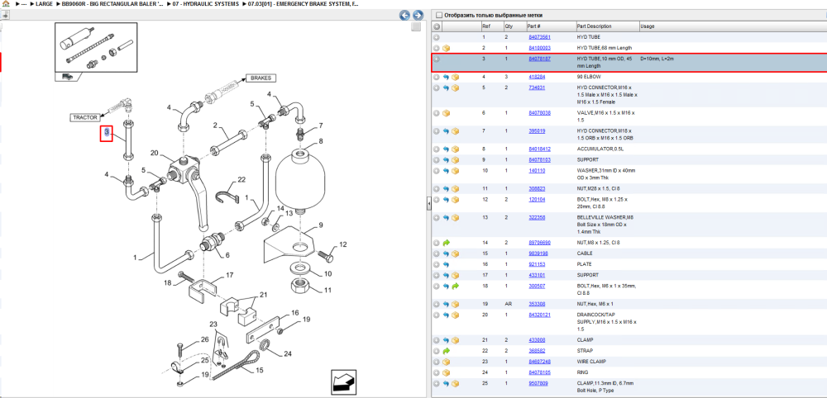The width and height of the screenshot is (827, 398).
Task: Click the blue arrow in the PLATE row
Action: pos(446,264)
